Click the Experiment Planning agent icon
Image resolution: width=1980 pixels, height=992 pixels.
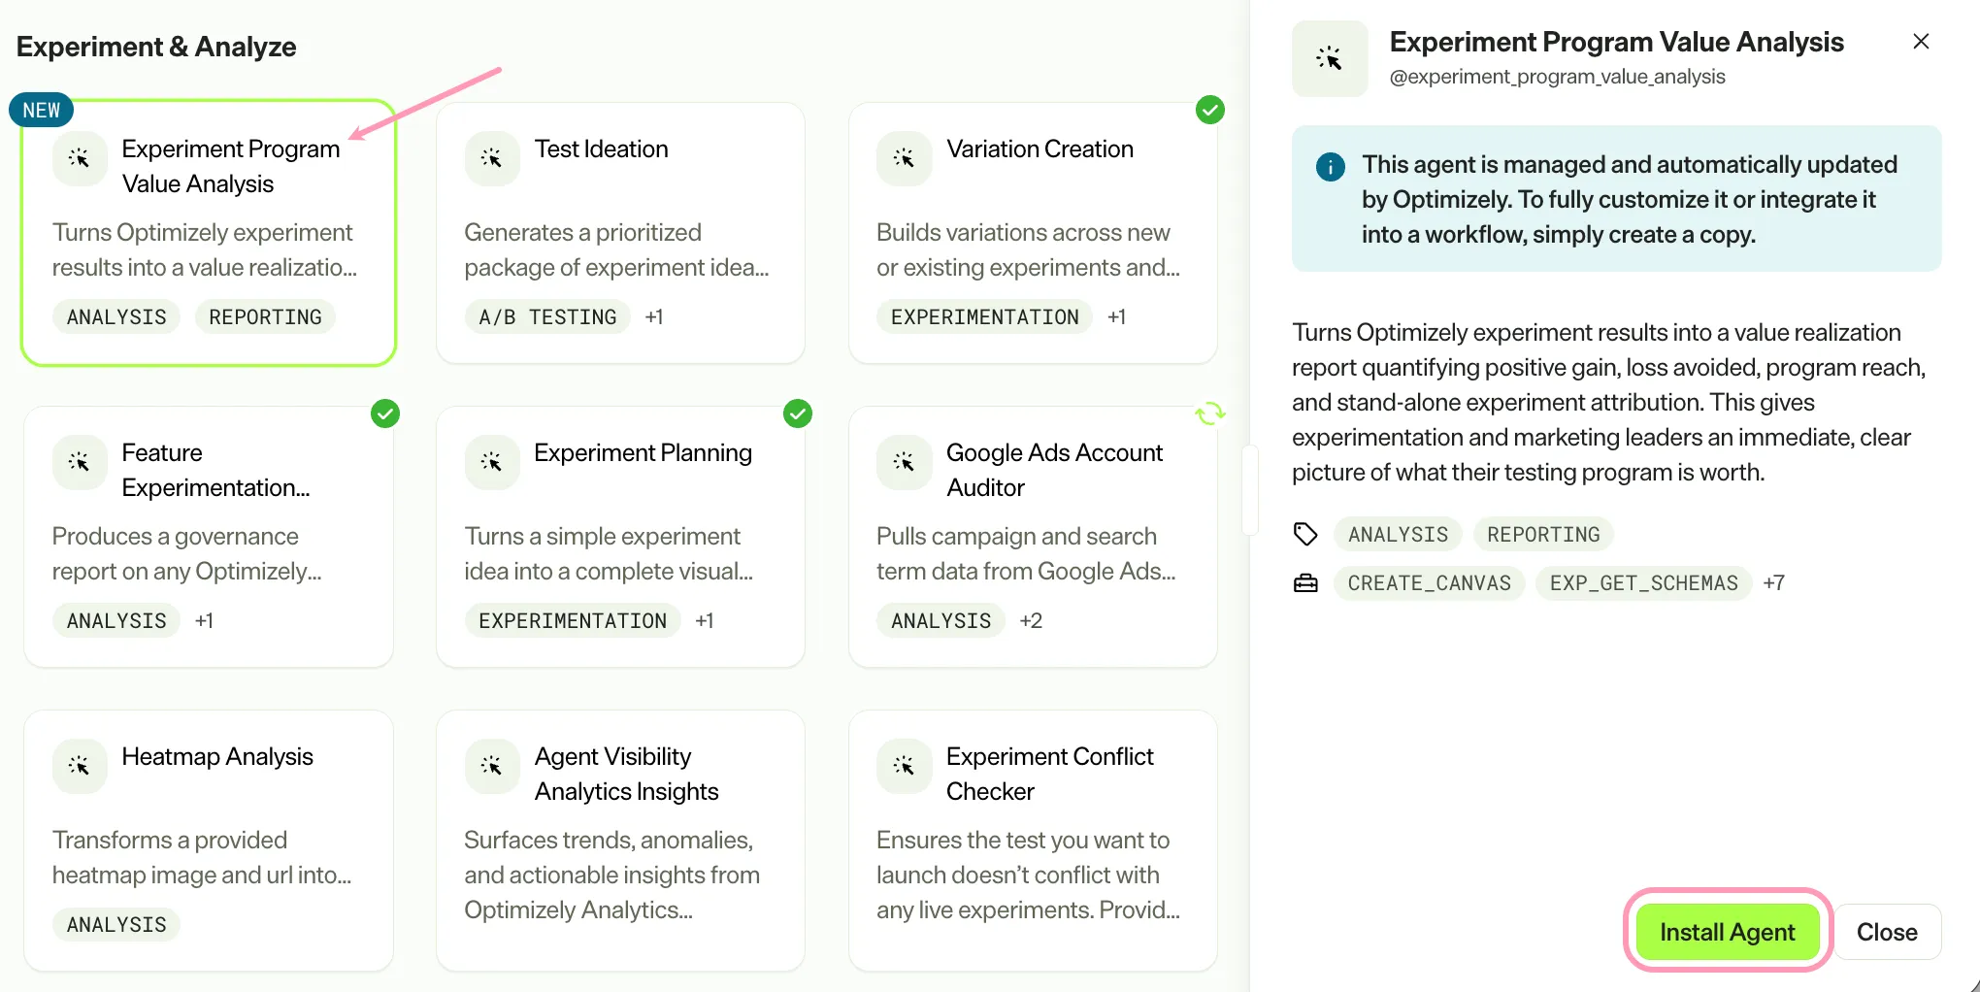pyautogui.click(x=492, y=462)
